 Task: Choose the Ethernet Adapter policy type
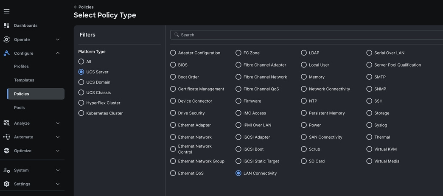[173, 125]
